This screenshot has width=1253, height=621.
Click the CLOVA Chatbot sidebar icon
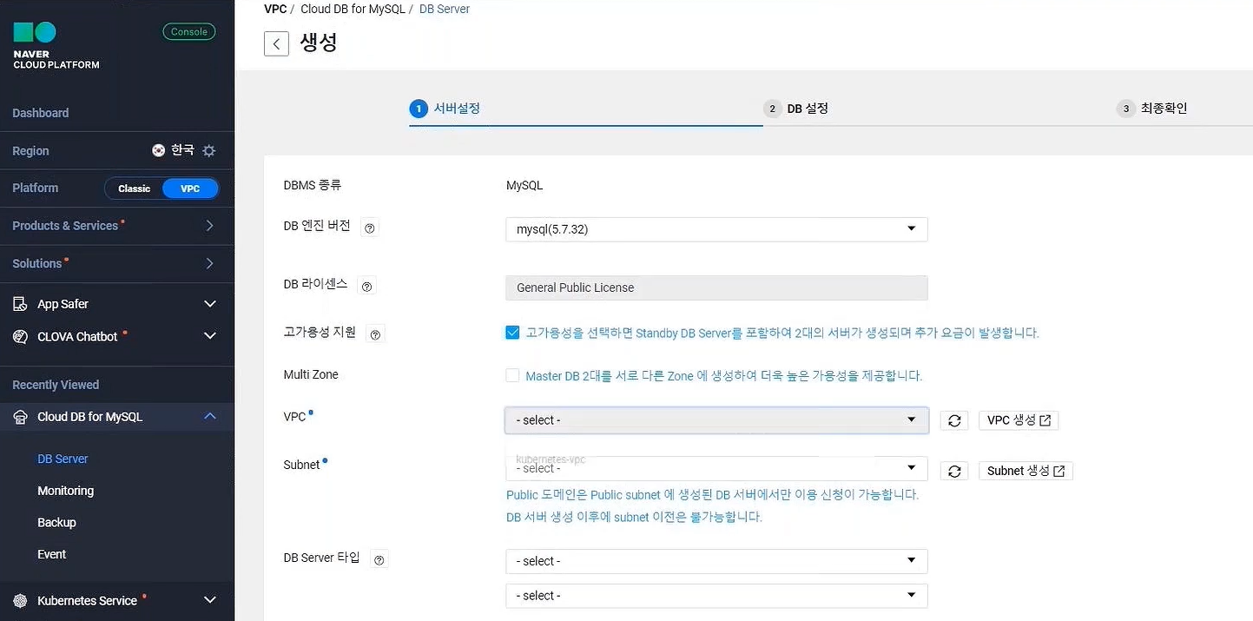tap(20, 336)
